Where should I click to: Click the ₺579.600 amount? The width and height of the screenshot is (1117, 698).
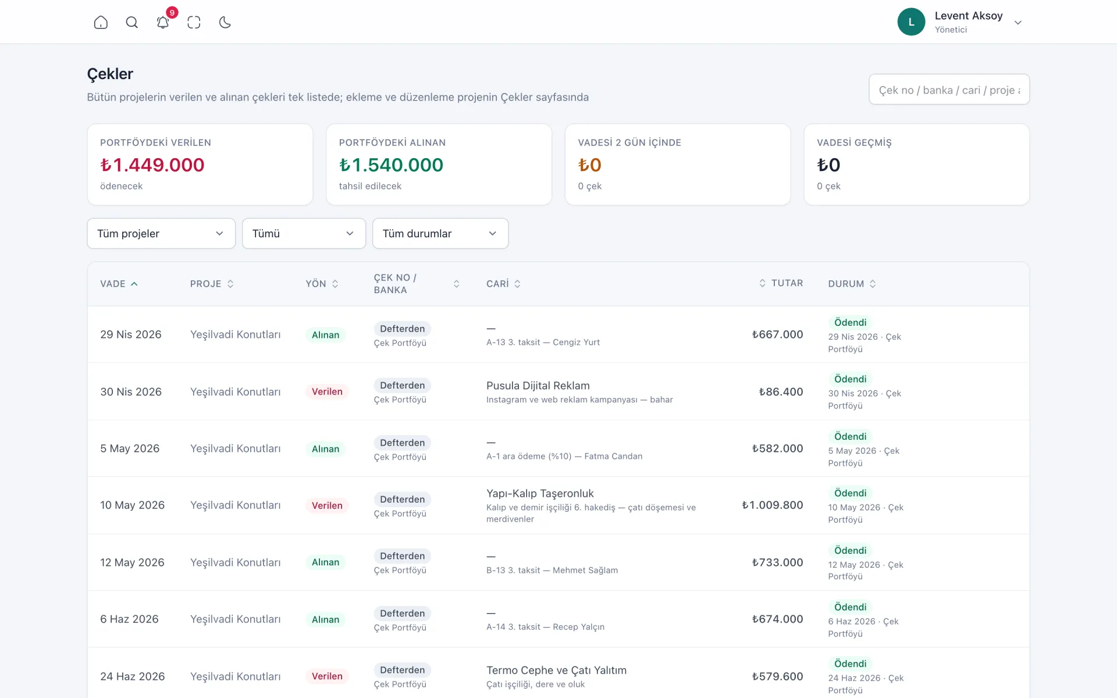coord(777,676)
